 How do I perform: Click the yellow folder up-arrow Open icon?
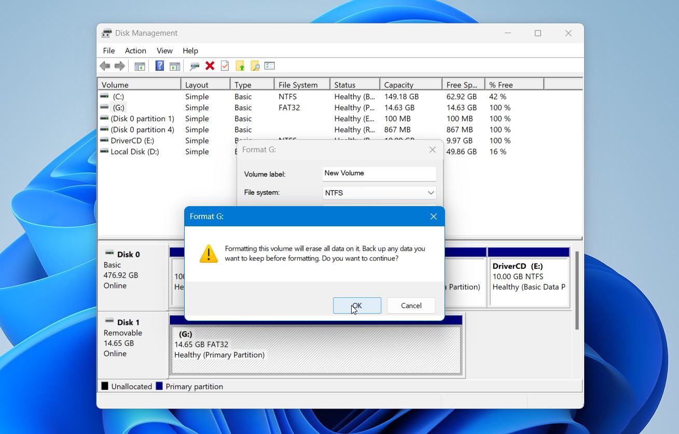(240, 66)
